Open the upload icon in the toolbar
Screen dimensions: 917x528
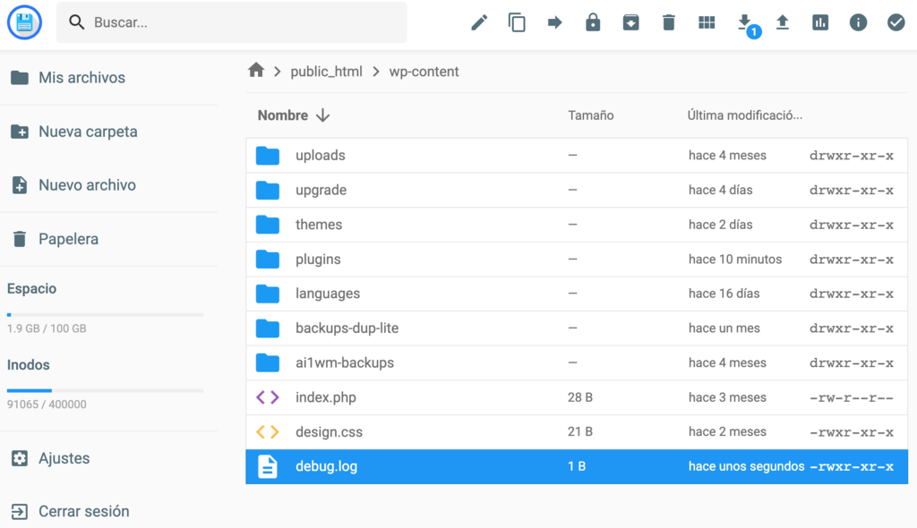click(x=782, y=21)
